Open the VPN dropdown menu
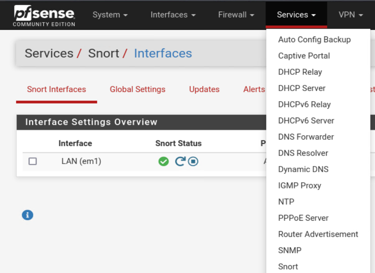Viewport: 375px width, 273px height. click(351, 15)
